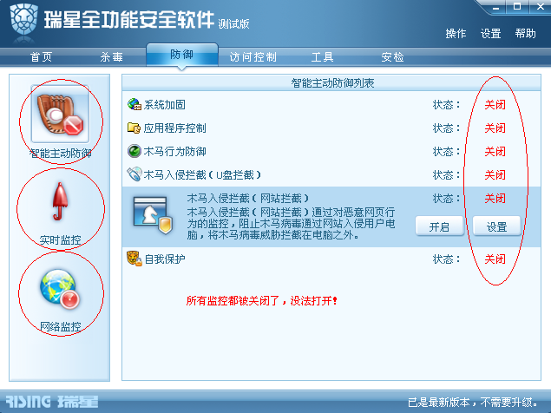Open the 智能主动防御 baseball glove icon
This screenshot has height=413, width=551.
coord(60,115)
